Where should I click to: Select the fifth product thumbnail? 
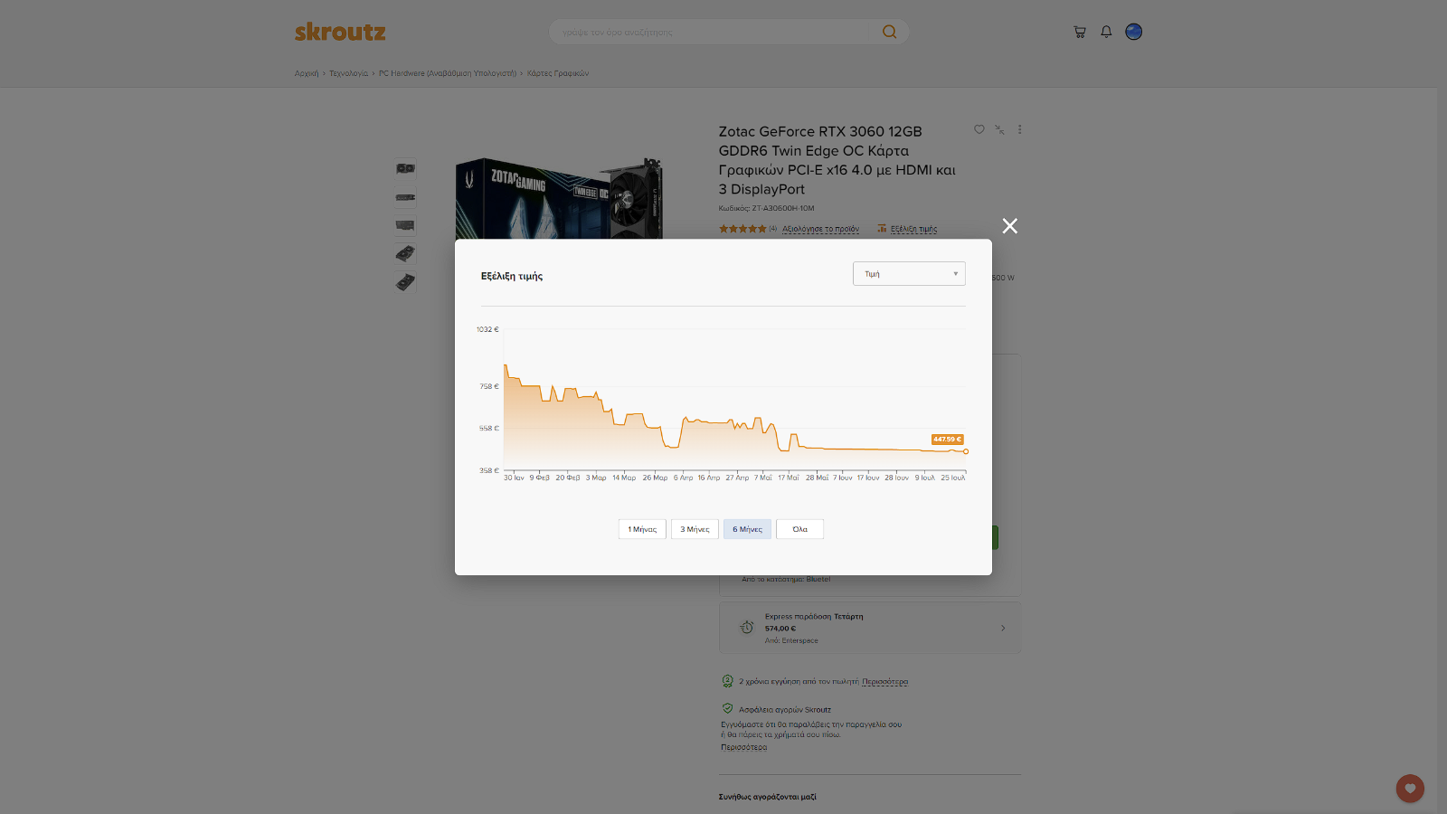(x=405, y=282)
